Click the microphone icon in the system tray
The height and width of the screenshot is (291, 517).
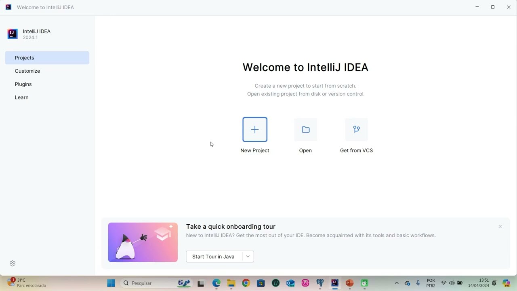[x=418, y=283]
